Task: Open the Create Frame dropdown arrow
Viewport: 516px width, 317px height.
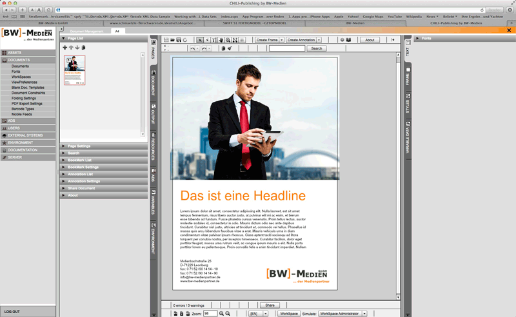Action: [x=281, y=40]
